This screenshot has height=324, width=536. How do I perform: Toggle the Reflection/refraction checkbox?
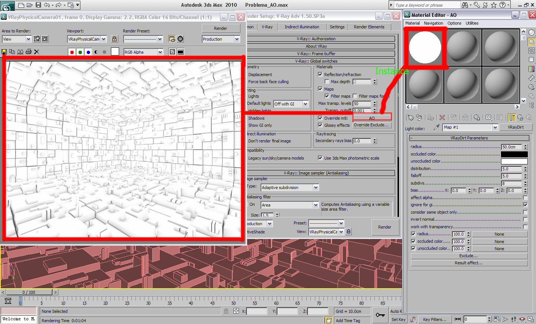tap(320, 75)
